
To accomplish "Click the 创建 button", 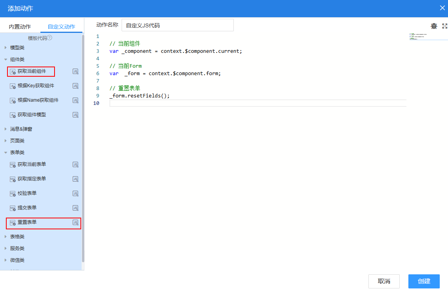I will pyautogui.click(x=424, y=281).
